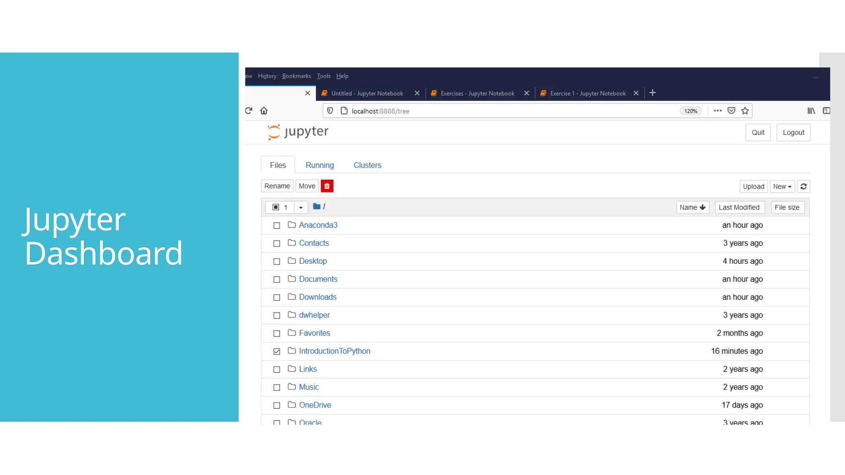Open tracking protection shield icon in address bar
This screenshot has width=845, height=475.
point(330,111)
